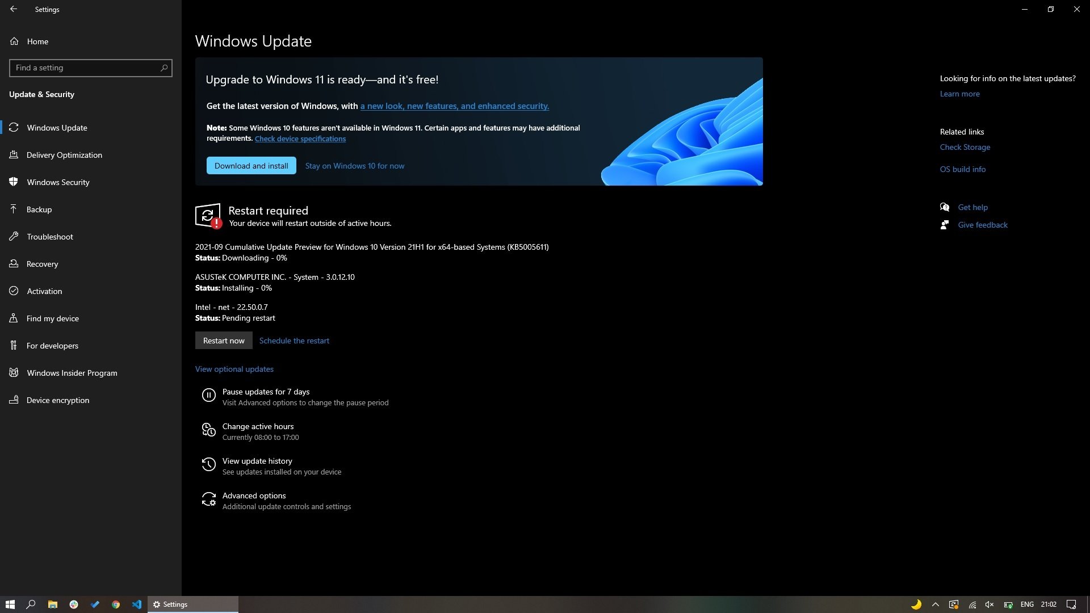This screenshot has width=1090, height=613.
Task: Open OS build info link
Action: pyautogui.click(x=963, y=169)
